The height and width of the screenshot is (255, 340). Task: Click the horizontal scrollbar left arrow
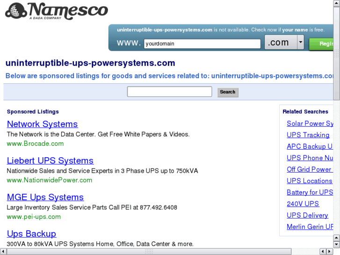3,252
